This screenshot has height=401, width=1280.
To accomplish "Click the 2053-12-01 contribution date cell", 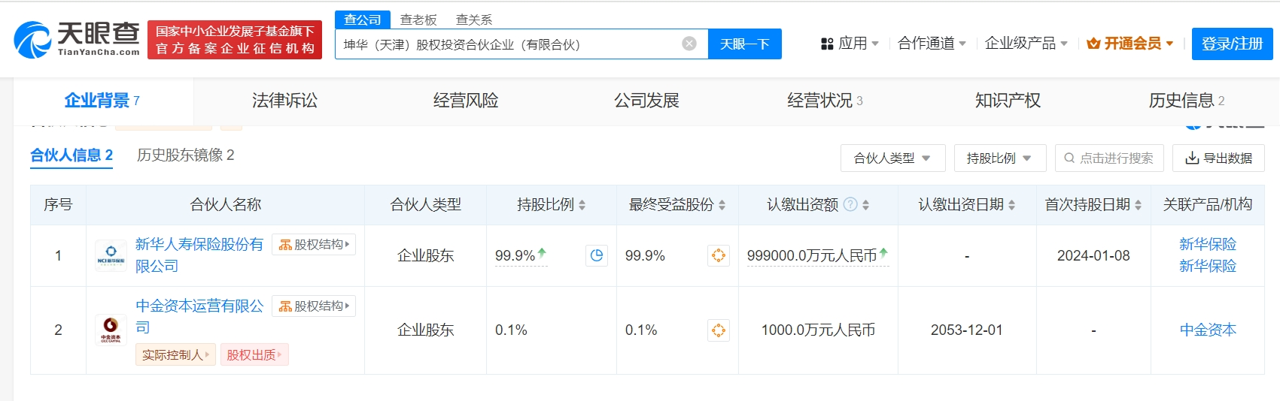I will pyautogui.click(x=966, y=330).
